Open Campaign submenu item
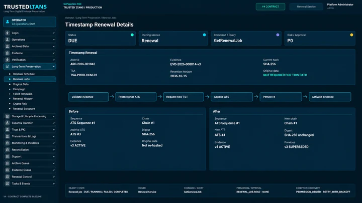The height and width of the screenshot is (203, 362). pyautogui.click(x=19, y=89)
